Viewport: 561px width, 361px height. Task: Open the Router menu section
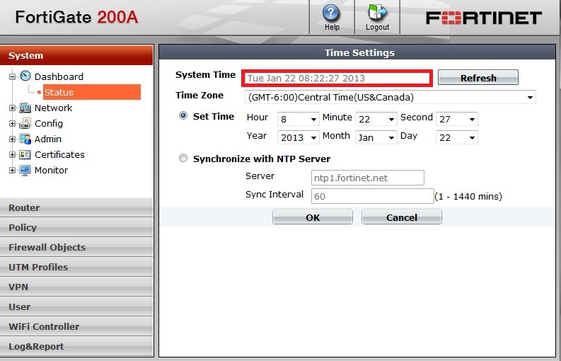coord(76,207)
